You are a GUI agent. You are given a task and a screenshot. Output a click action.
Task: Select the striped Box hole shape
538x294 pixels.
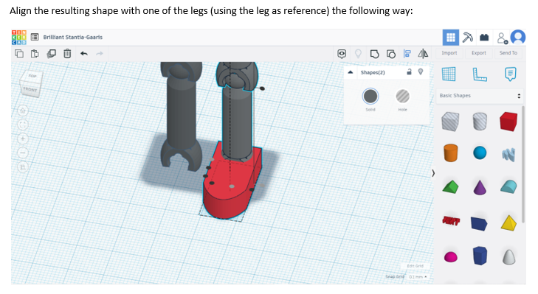pyautogui.click(x=450, y=122)
